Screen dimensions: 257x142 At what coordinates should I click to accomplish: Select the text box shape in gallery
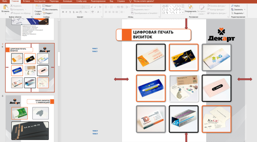pos(167,6)
